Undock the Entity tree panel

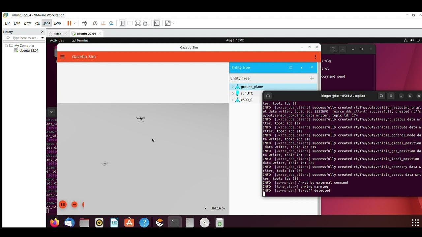(x=291, y=67)
